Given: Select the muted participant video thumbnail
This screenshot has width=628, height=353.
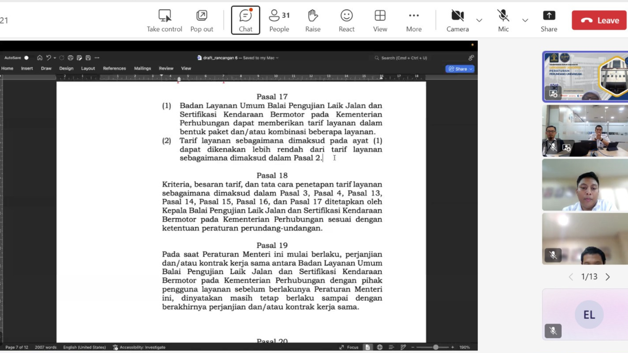Looking at the screenshot, I should pos(585,239).
